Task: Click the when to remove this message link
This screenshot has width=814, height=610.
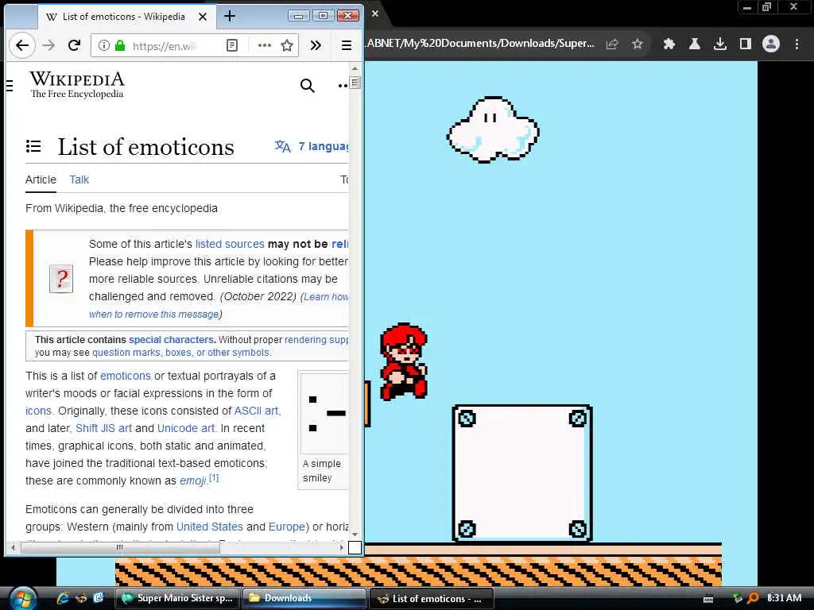Action: (153, 315)
